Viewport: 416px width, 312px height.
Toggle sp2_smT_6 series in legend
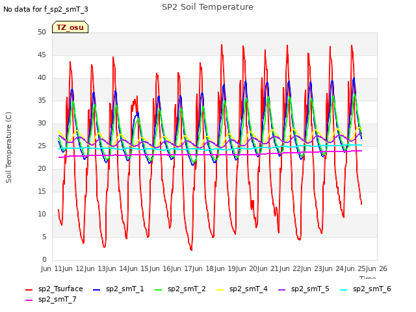(365, 289)
